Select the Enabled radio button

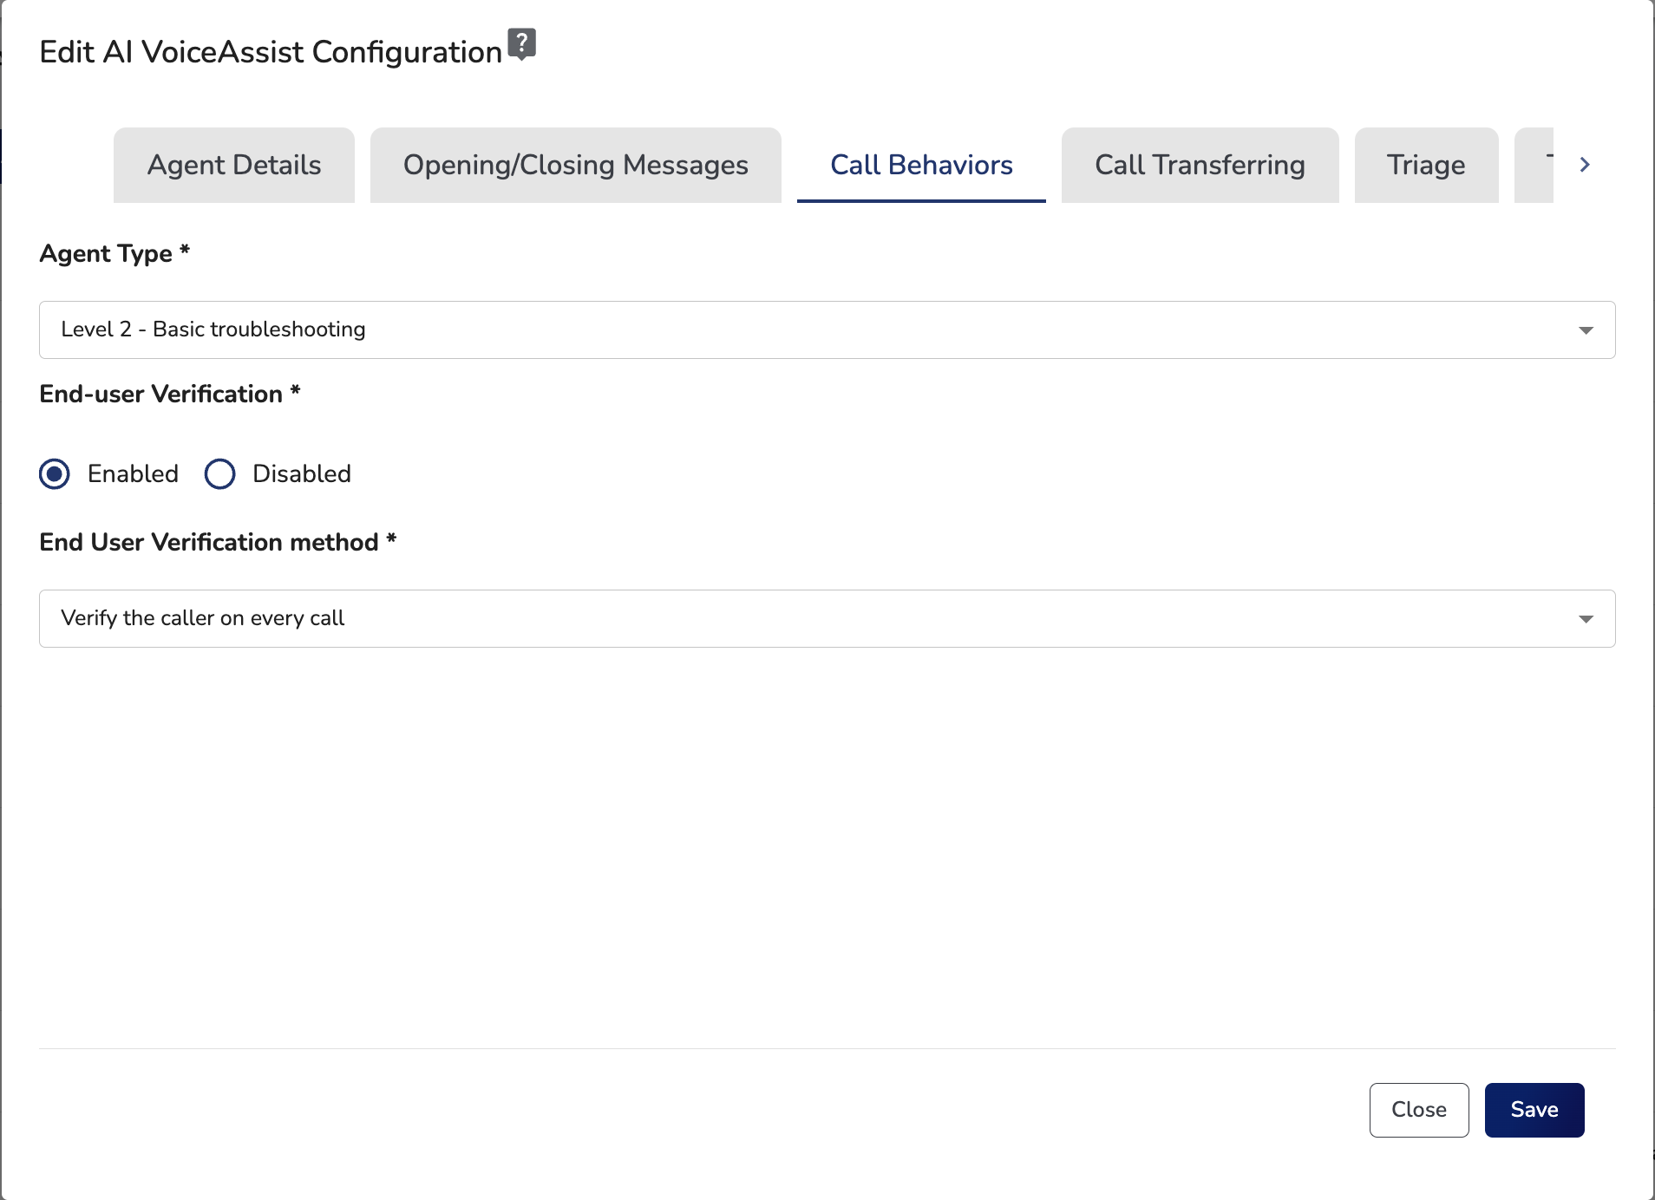coord(55,474)
